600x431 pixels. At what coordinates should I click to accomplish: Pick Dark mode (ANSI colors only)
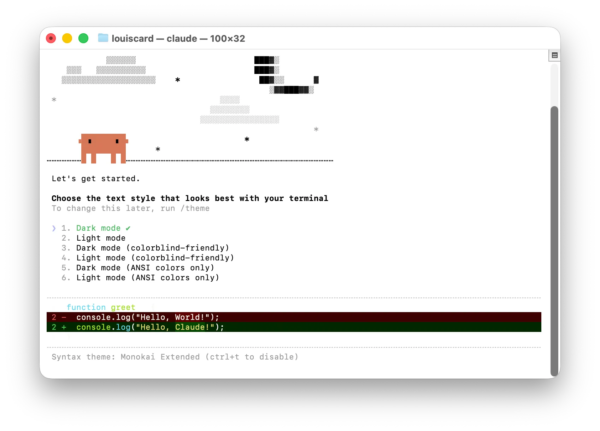(138, 268)
